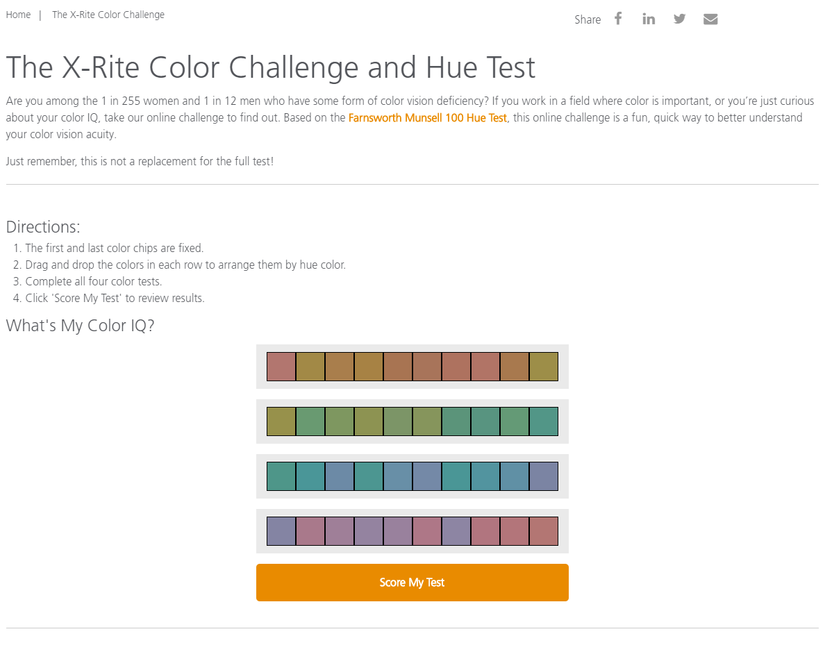825x652 pixels.
Task: Select the first slate-purple chip in row four
Action: [281, 531]
